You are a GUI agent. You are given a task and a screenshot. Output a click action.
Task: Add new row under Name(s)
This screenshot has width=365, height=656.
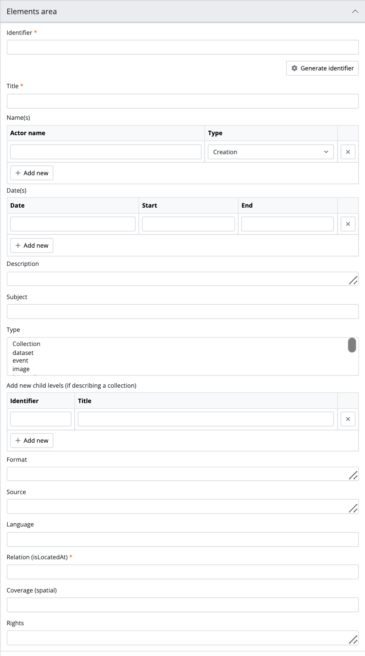[x=32, y=173]
